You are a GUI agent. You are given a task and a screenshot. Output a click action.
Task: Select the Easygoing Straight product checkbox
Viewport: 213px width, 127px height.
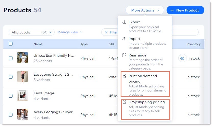click(x=11, y=77)
